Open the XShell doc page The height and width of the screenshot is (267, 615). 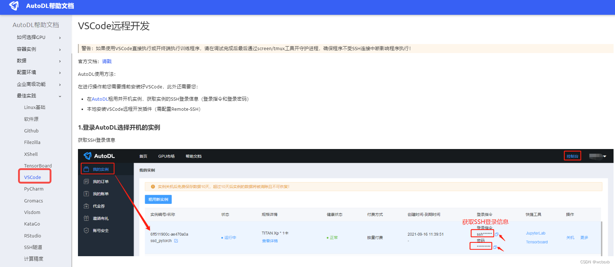(31, 154)
